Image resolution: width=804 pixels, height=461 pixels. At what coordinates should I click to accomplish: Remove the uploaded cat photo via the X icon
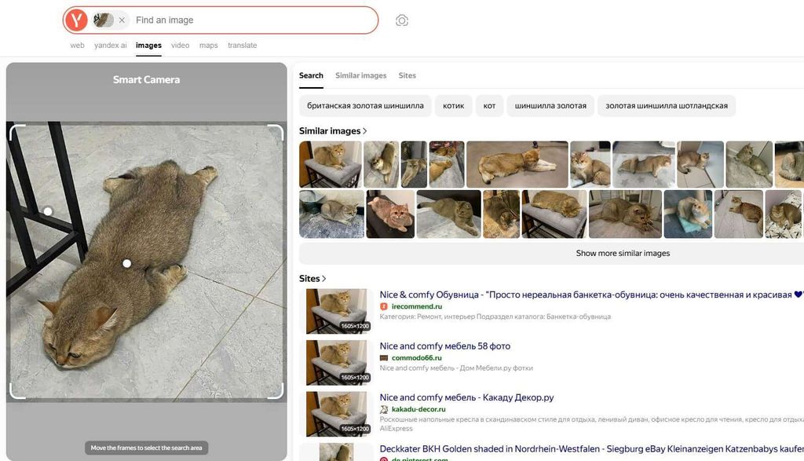(122, 20)
